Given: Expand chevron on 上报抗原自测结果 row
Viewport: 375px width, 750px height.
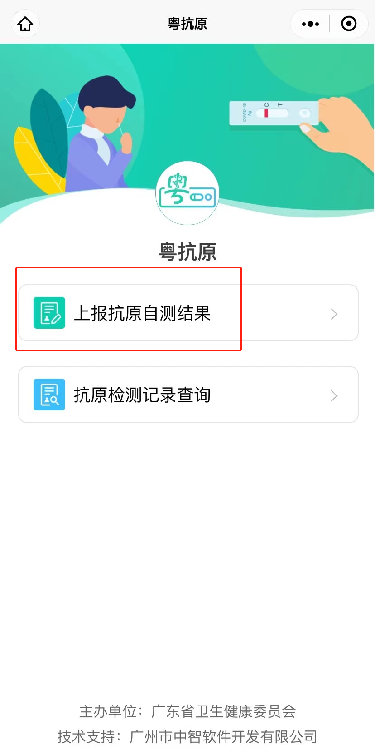Looking at the screenshot, I should (334, 314).
